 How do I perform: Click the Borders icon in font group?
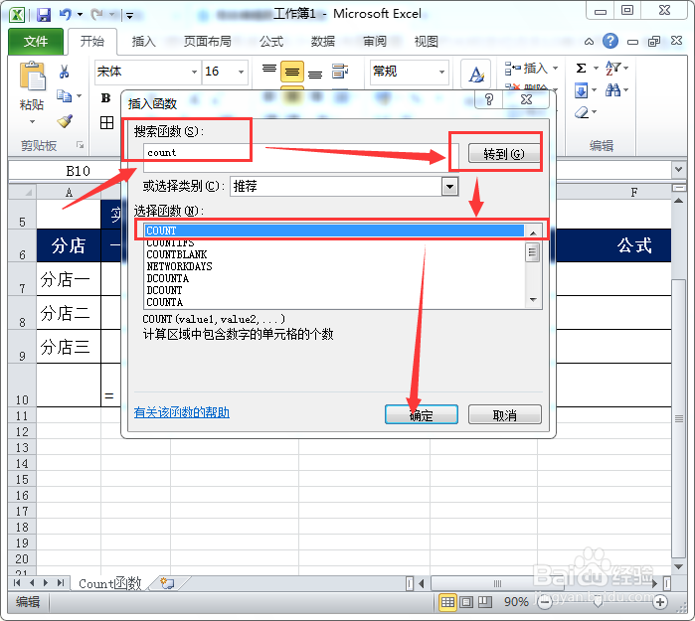pyautogui.click(x=106, y=122)
